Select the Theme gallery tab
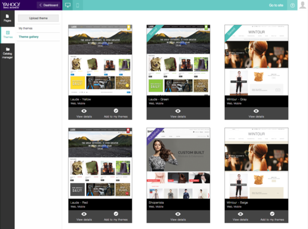 click(28, 37)
